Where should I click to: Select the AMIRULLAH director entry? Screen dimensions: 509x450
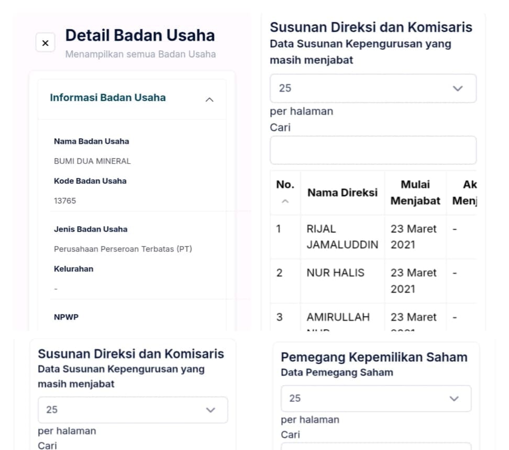338,317
